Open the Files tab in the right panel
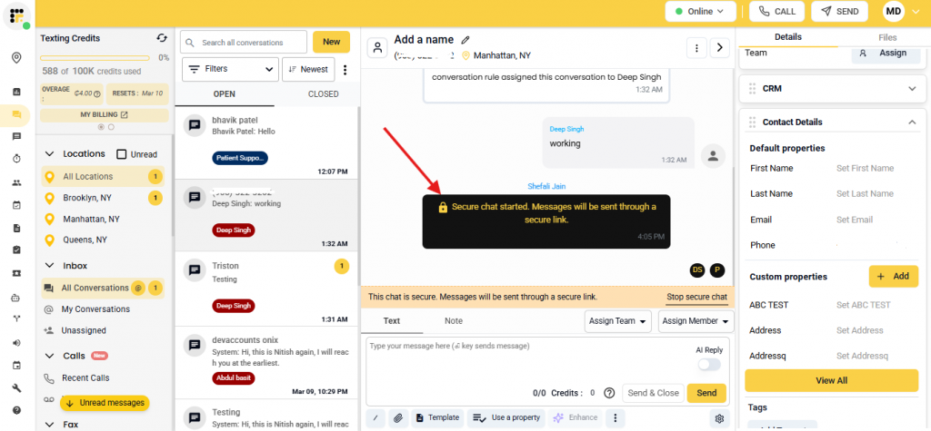931x431 pixels. (887, 37)
